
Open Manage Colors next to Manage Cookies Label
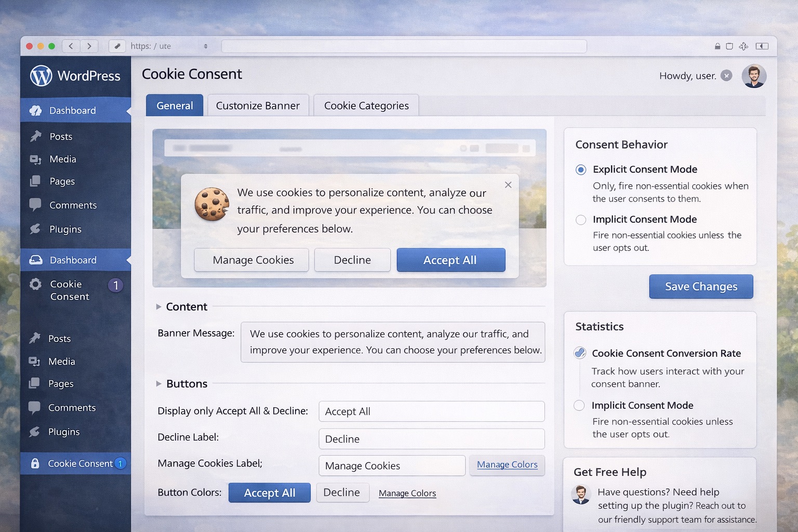507,464
